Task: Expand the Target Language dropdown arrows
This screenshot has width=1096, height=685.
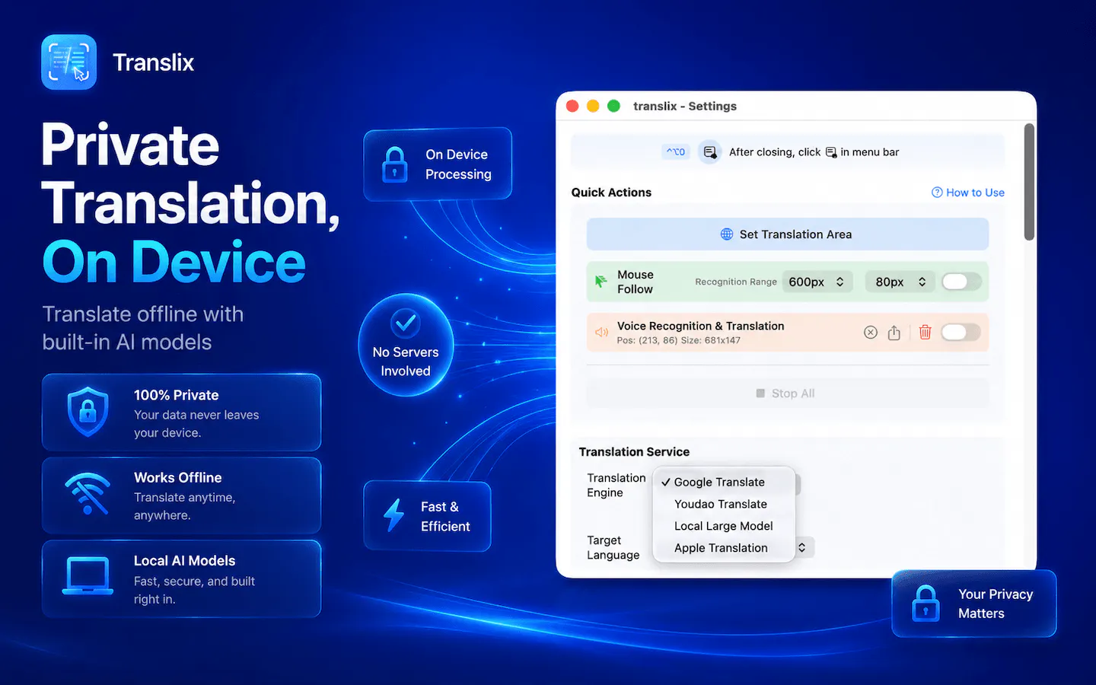Action: pyautogui.click(x=802, y=547)
